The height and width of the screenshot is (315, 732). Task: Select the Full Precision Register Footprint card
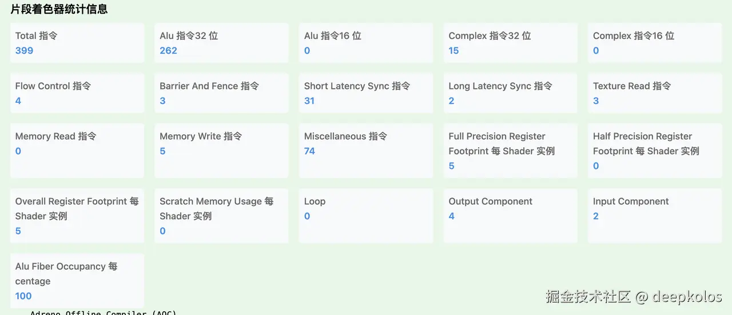point(510,151)
